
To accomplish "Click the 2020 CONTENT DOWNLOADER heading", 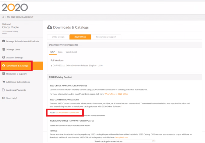I will (x=64, y=99).
